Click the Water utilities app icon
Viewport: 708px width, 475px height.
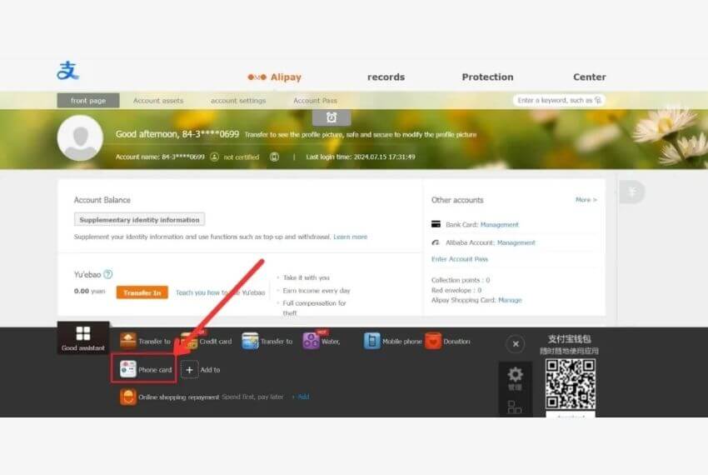(x=312, y=341)
